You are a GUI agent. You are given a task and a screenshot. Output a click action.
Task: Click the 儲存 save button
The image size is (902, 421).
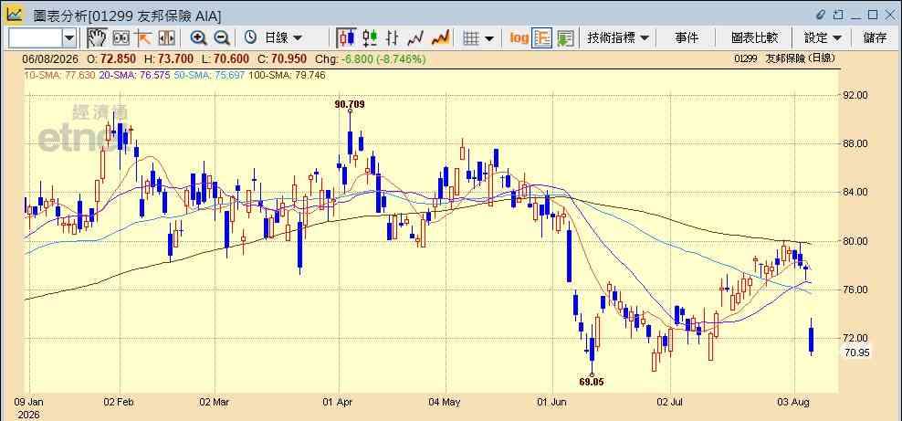tap(875, 38)
